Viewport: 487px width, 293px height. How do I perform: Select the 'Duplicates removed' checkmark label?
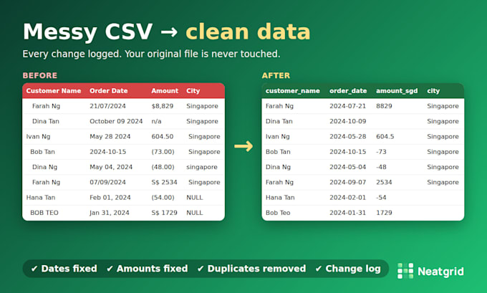251,269
